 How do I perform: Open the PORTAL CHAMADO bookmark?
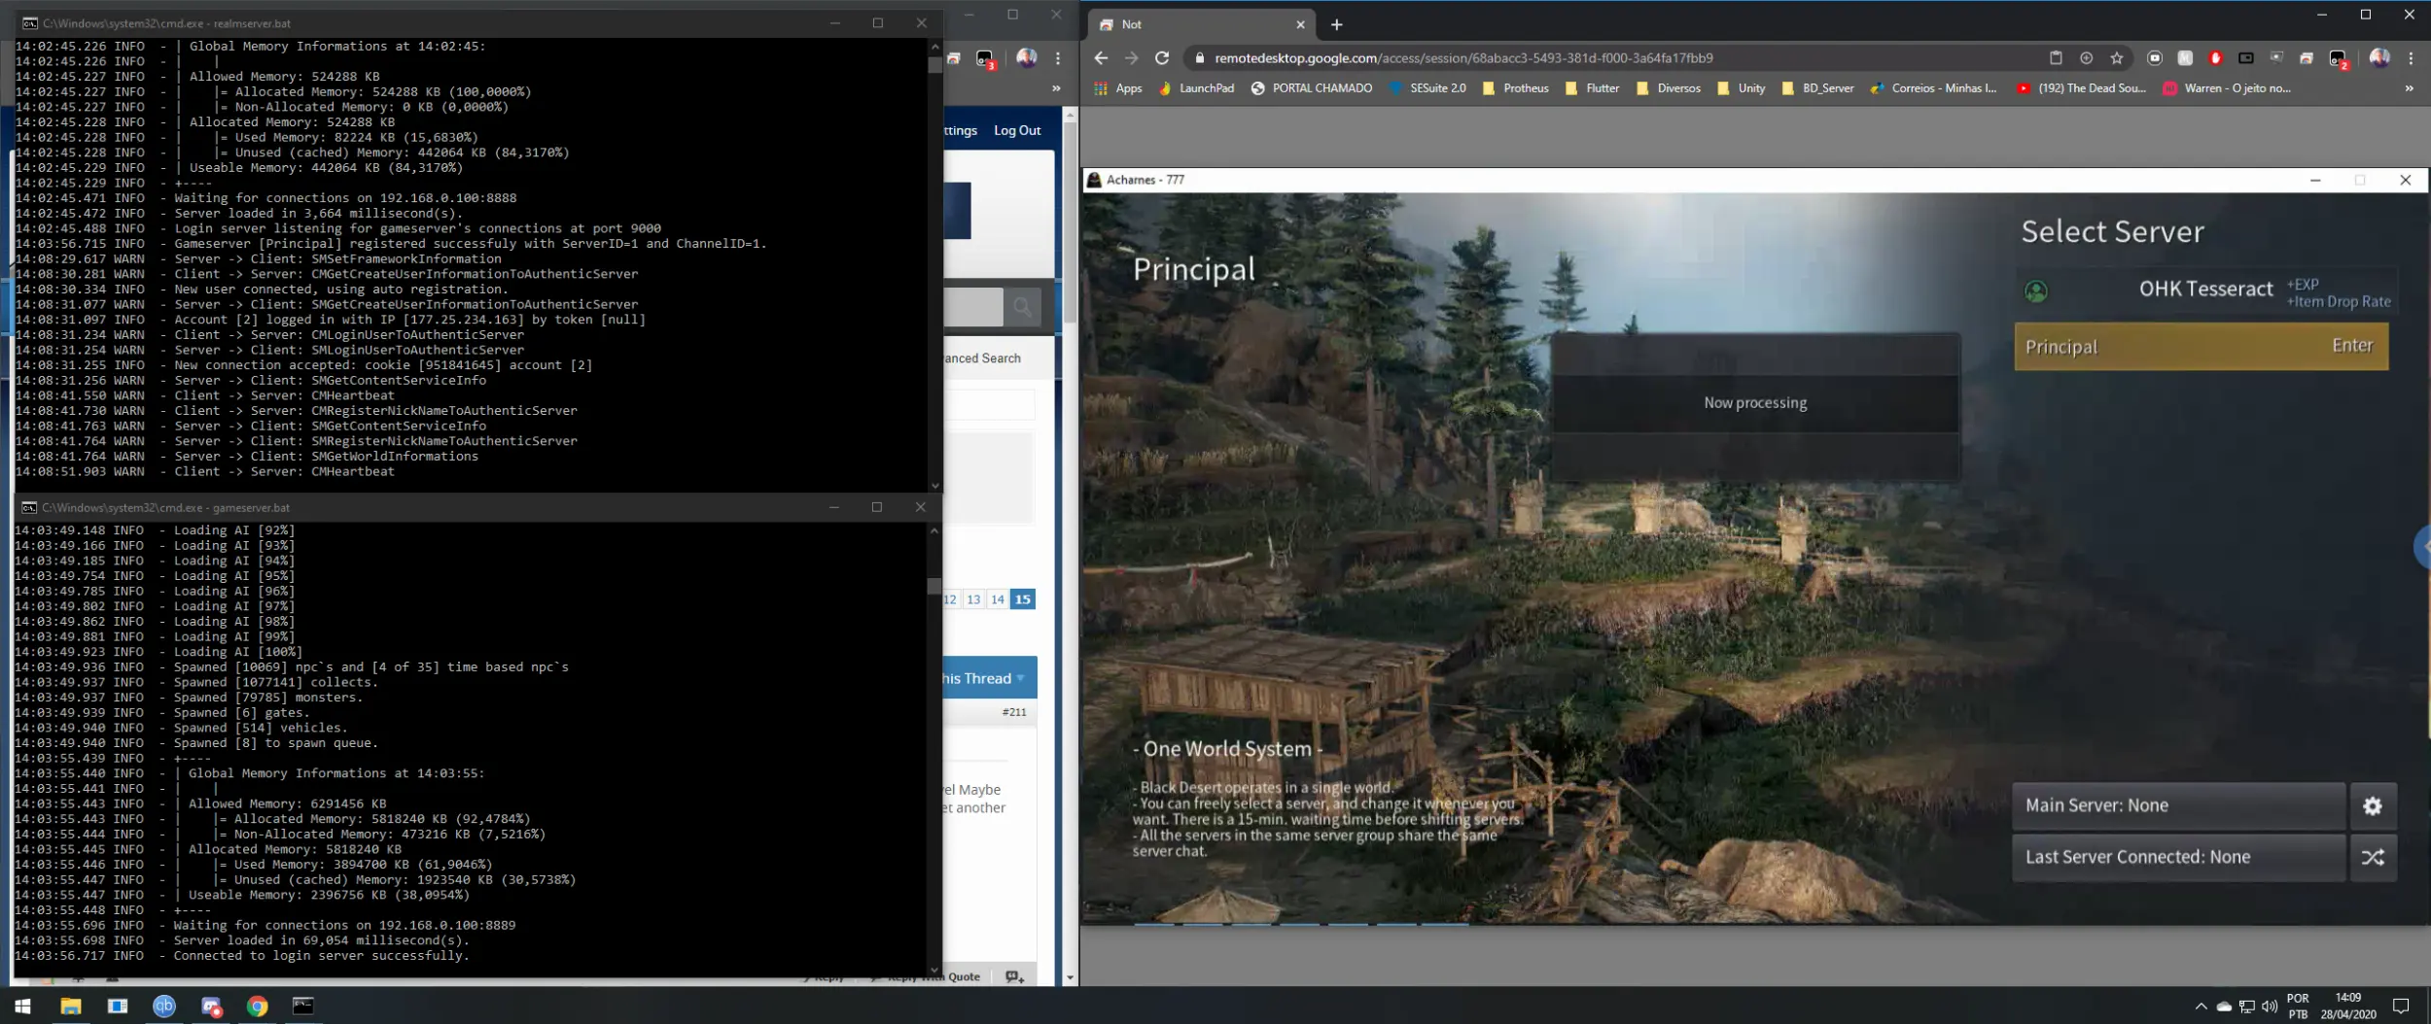point(1311,88)
